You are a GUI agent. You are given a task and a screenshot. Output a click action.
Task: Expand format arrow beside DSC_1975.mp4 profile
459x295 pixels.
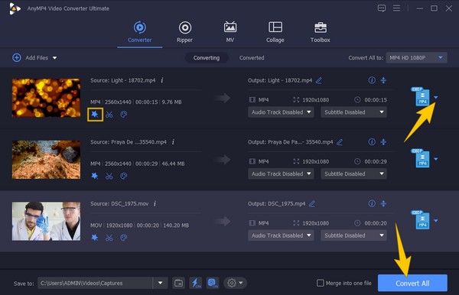click(x=436, y=221)
